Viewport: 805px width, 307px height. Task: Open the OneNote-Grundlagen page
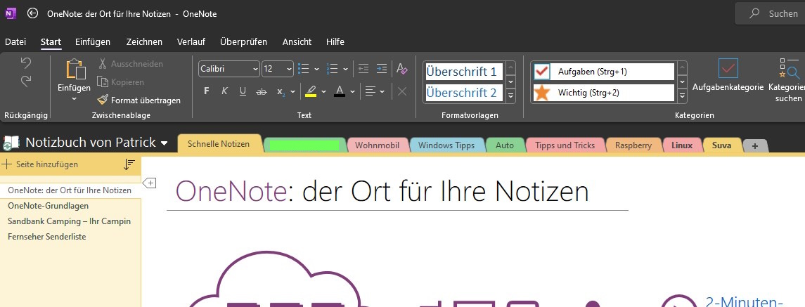pos(49,206)
